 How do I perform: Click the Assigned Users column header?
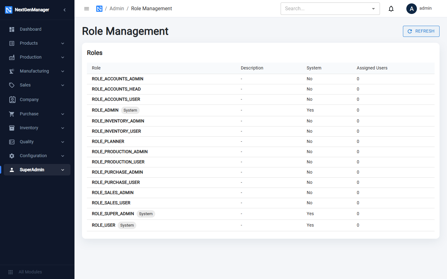372,68
